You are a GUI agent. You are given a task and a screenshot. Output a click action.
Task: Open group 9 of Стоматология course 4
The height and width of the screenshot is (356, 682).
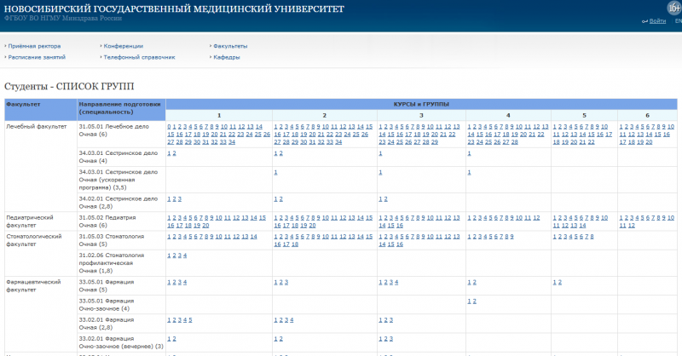511,236
